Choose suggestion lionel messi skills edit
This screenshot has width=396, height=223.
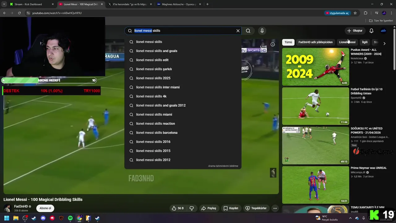click(183, 60)
